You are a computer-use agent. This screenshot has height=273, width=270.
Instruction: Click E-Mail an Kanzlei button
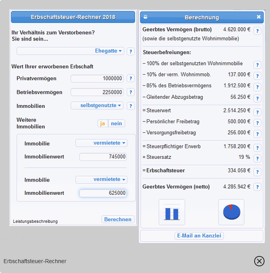pos(199,236)
